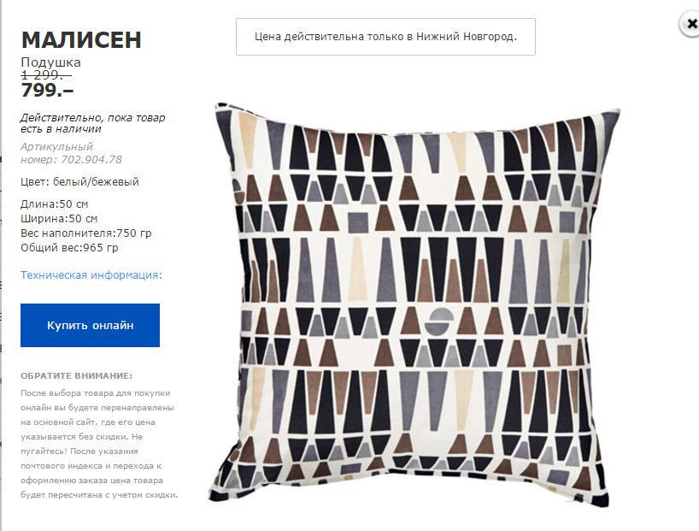Close the product popup with the X icon
Screen dimensions: 699x531
click(690, 24)
